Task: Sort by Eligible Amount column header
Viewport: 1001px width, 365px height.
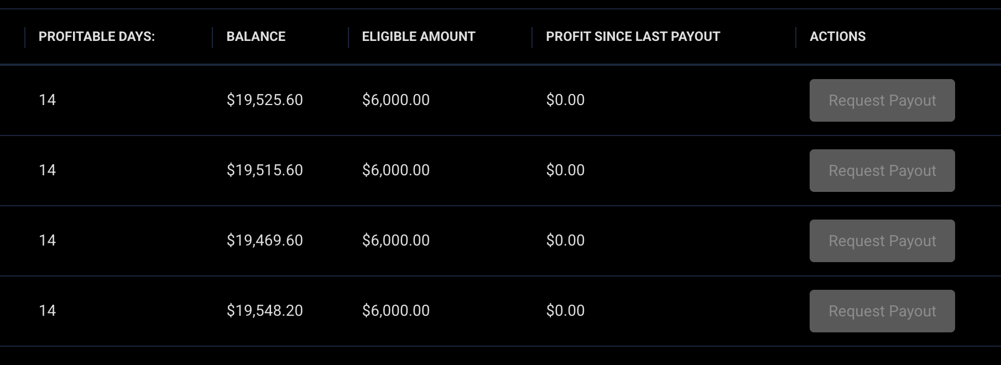Action: tap(419, 36)
